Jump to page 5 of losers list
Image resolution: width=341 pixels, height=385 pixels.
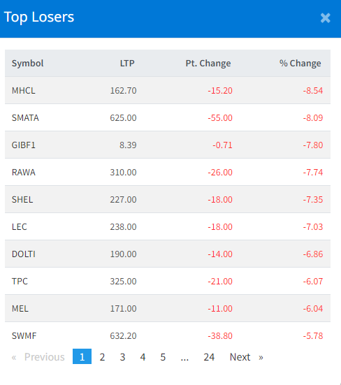(x=163, y=357)
